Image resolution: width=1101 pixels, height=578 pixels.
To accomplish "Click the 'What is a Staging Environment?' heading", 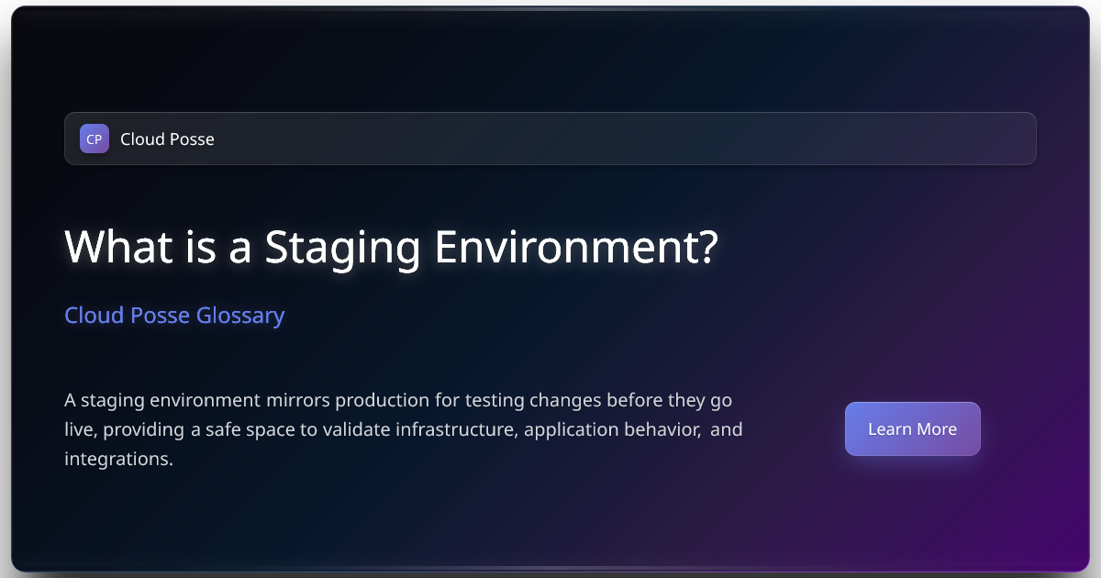I will point(391,247).
